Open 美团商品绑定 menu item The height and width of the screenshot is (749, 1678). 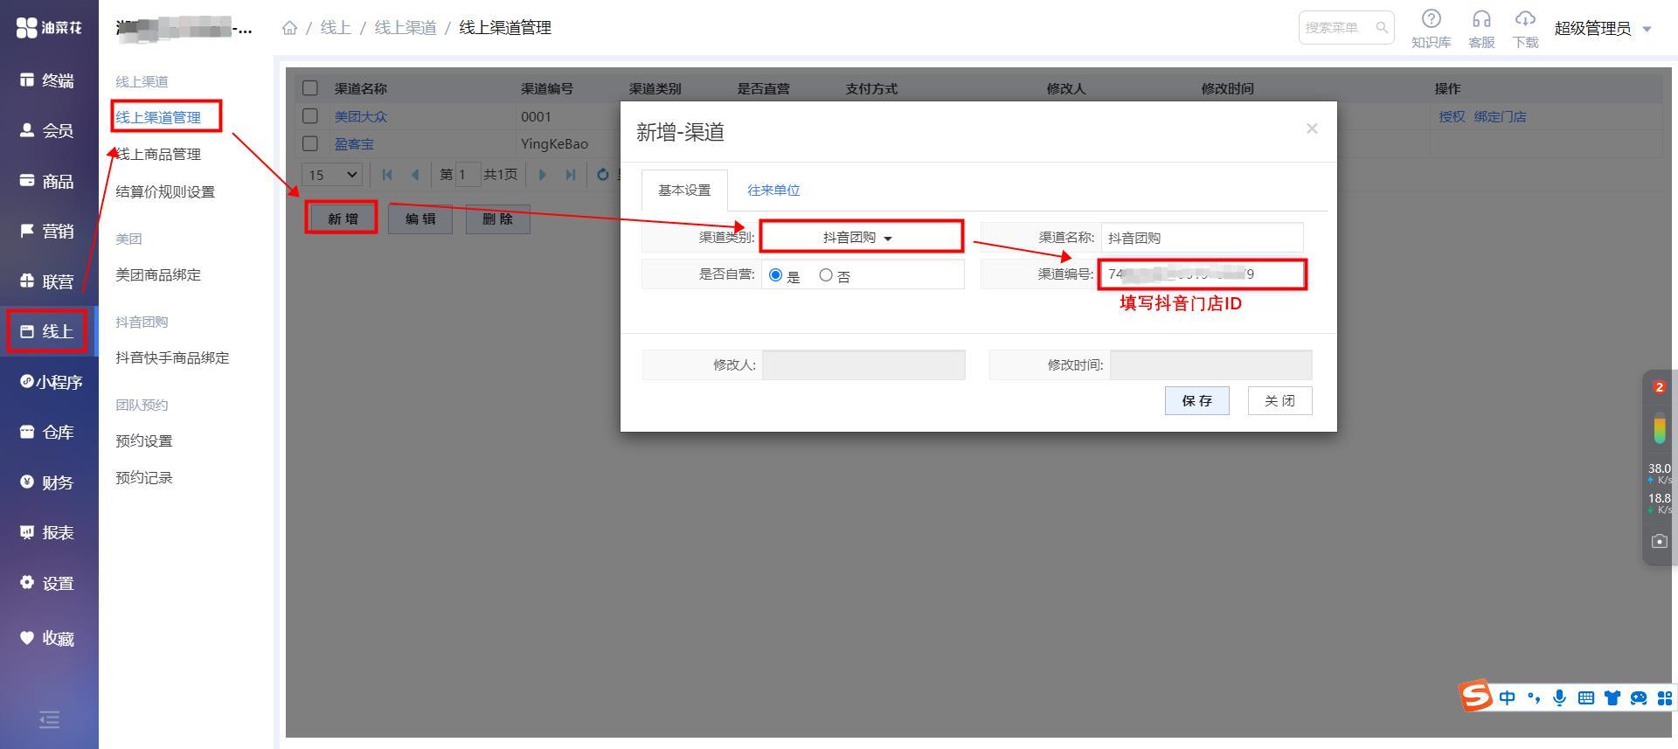(x=158, y=274)
